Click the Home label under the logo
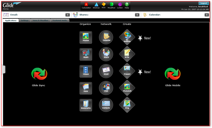This screenshot has width=212, height=128. pyautogui.click(x=6, y=9)
